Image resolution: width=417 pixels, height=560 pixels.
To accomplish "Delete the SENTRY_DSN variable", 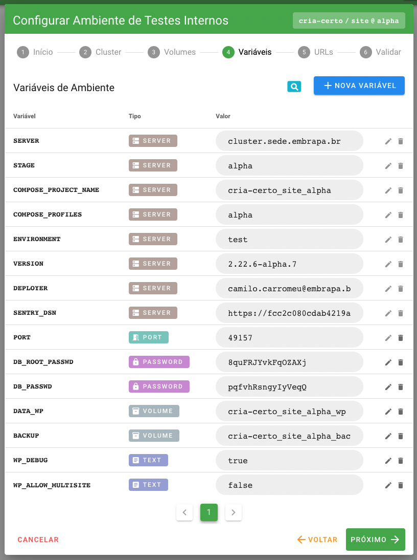I will click(x=401, y=313).
